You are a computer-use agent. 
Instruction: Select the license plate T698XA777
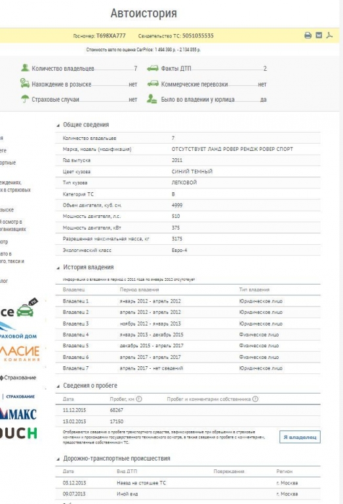(111, 35)
